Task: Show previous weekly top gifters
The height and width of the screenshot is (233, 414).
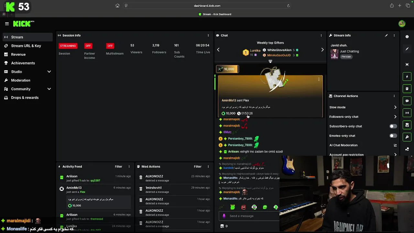Action: tap(218, 50)
